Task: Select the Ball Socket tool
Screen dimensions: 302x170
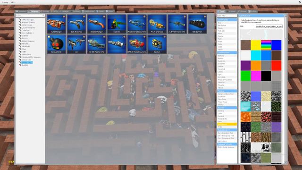Action: (x=227, y=25)
